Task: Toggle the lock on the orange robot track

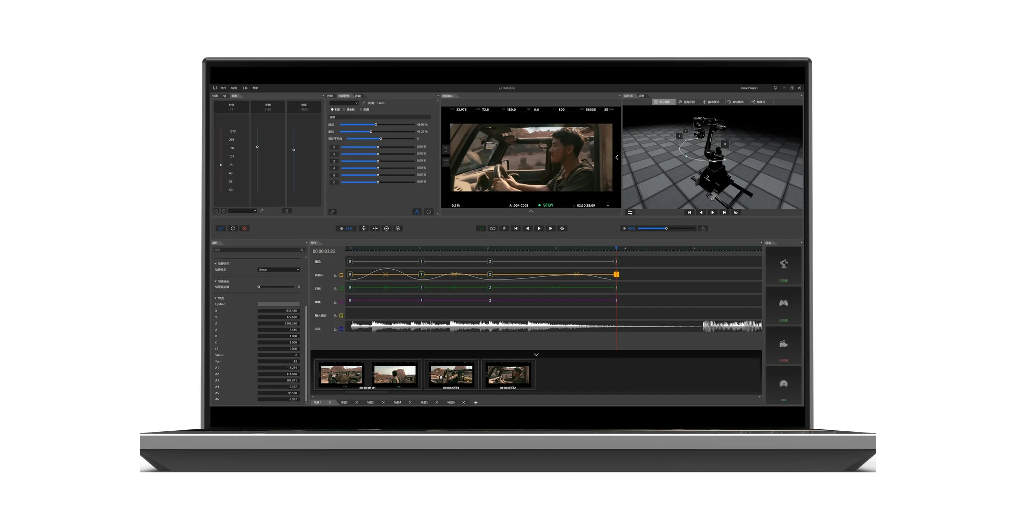Action: tap(335, 275)
